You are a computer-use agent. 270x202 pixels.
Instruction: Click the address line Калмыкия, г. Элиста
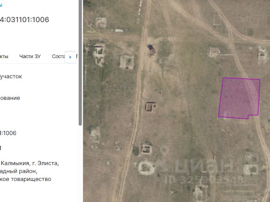(x=30, y=163)
